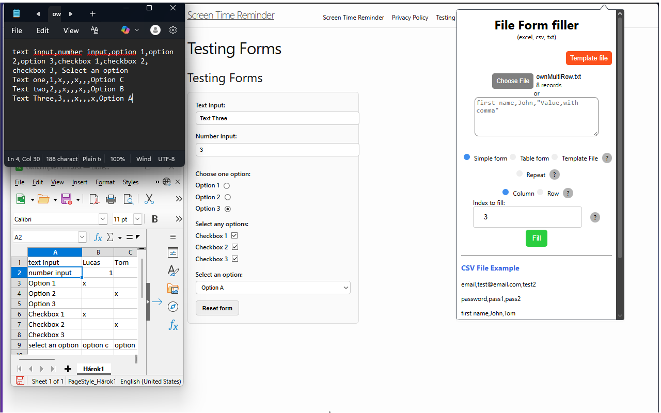Add a new sheet with plus icon

coord(68,369)
